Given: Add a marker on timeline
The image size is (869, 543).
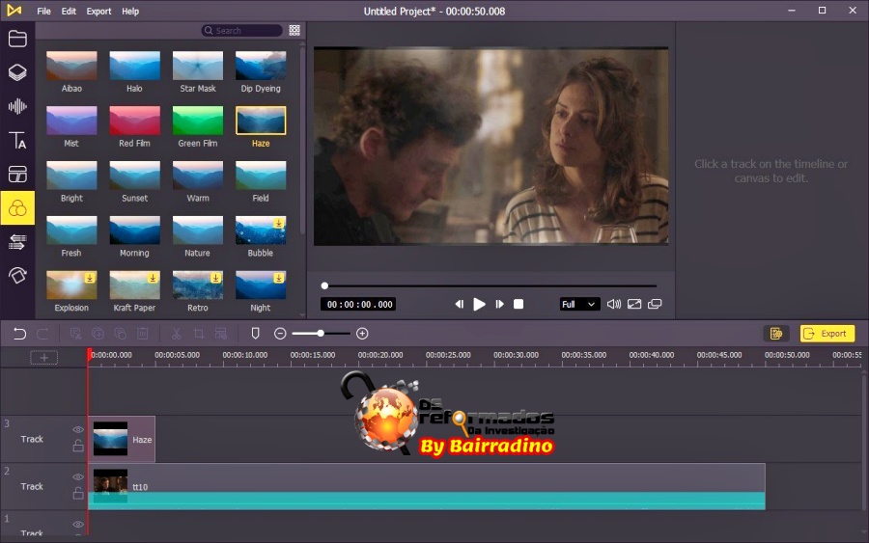Looking at the screenshot, I should tap(255, 334).
